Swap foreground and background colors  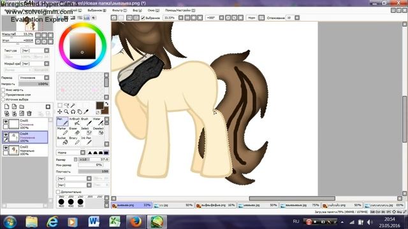click(x=106, y=104)
